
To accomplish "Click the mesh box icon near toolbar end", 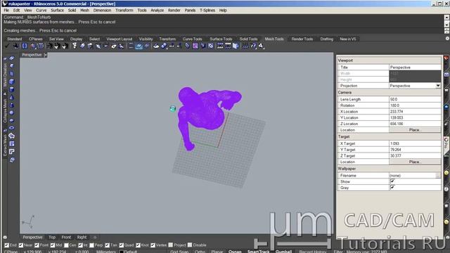I will click(x=236, y=46).
